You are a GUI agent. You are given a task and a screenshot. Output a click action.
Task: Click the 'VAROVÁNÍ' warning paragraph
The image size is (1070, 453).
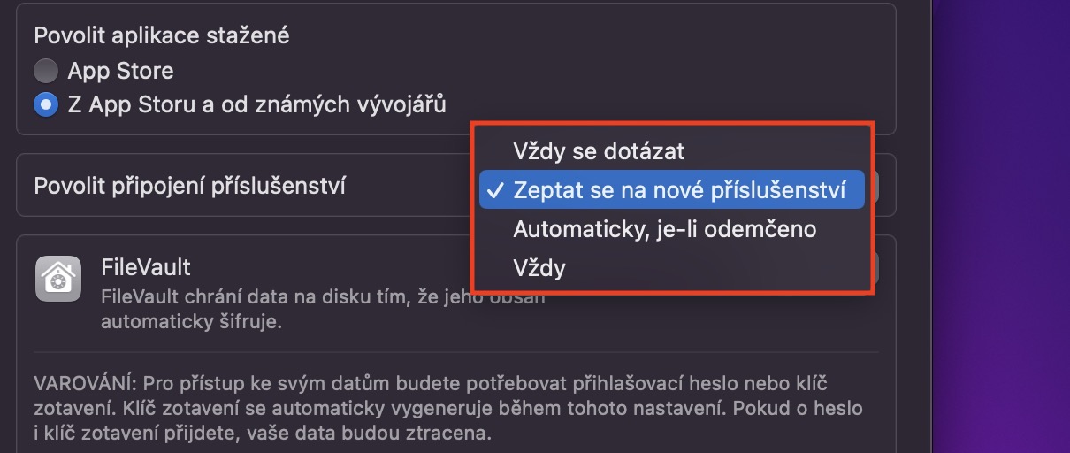(x=442, y=409)
